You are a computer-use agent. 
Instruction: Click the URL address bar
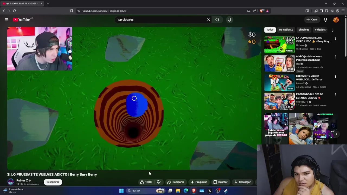pos(163,11)
